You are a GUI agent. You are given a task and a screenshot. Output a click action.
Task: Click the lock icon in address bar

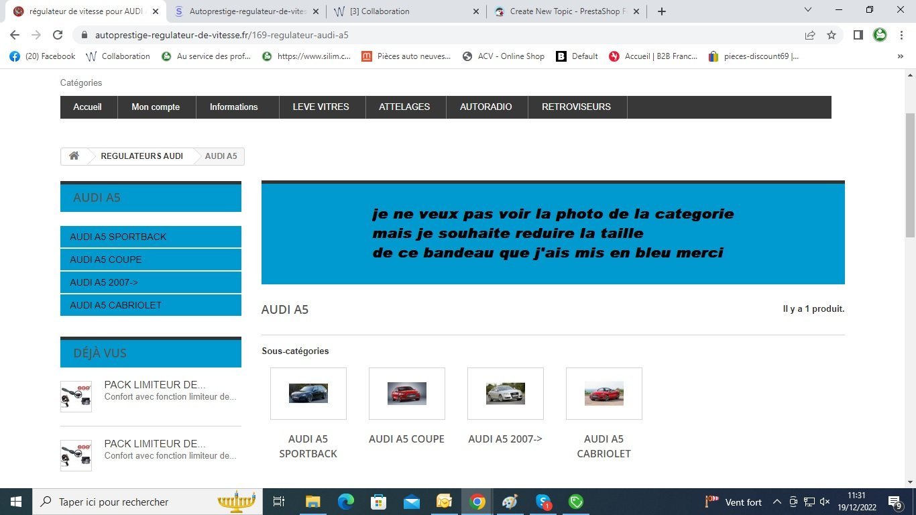(84, 35)
